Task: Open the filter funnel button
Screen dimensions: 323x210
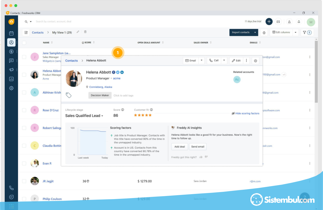Action: point(307,32)
